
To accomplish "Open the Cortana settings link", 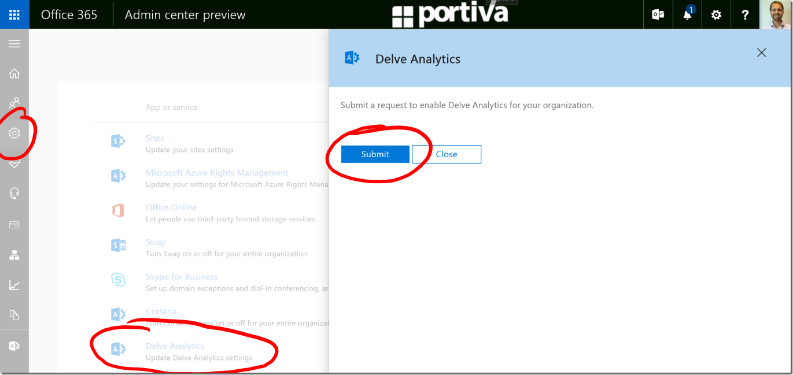I will coord(161,311).
